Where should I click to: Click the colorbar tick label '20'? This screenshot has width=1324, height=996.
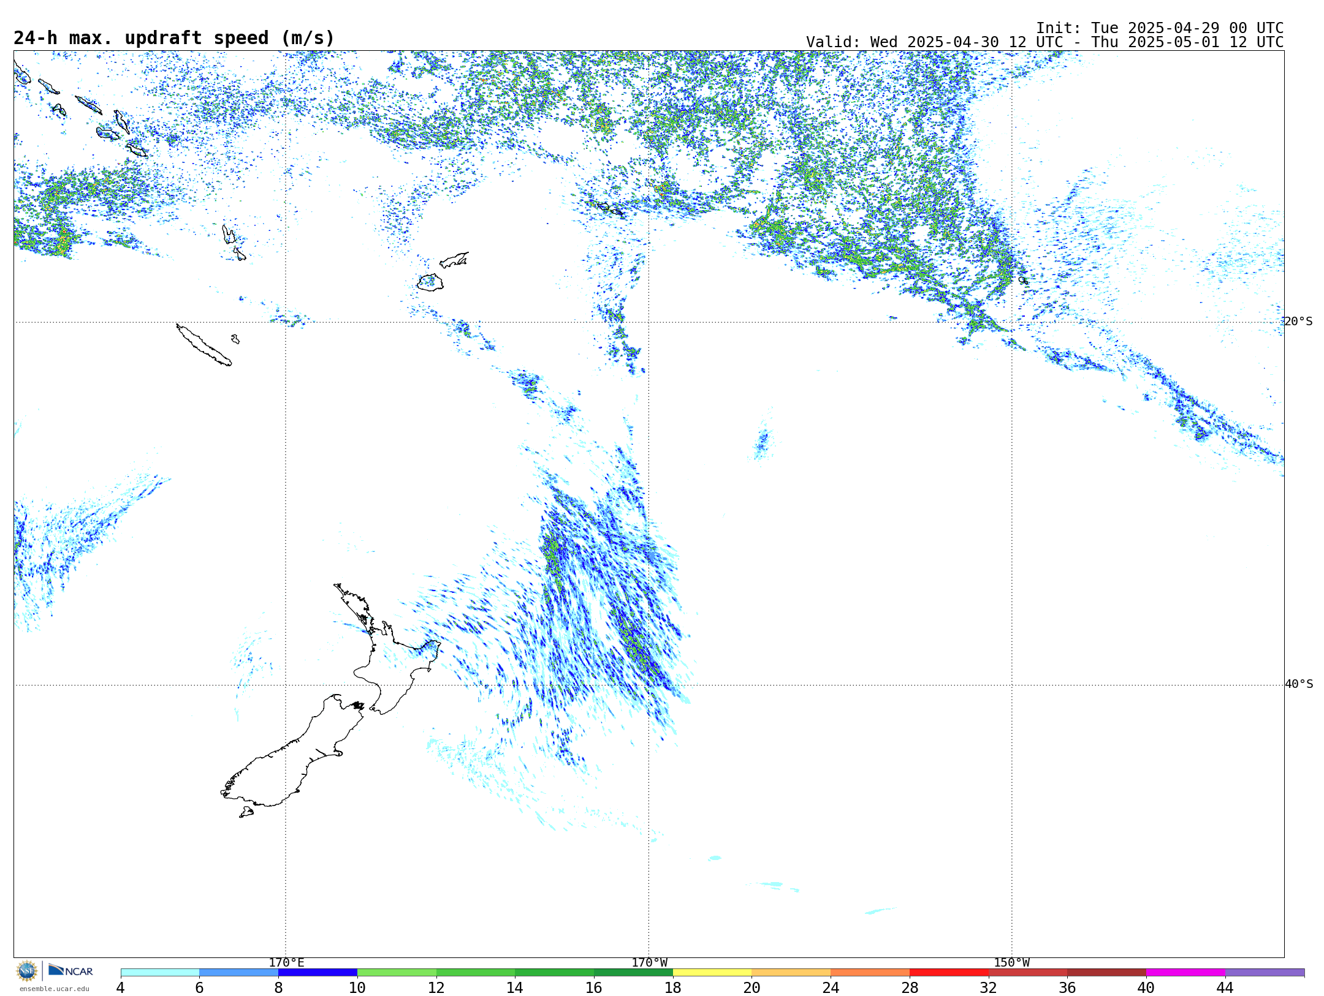point(752,988)
